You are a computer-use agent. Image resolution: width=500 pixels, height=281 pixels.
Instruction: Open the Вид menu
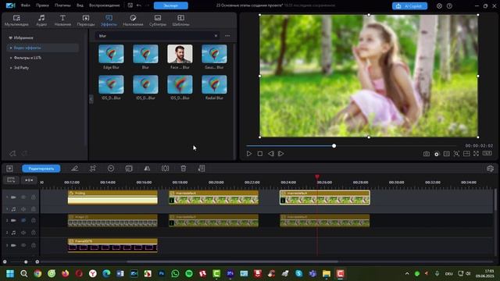click(x=80, y=5)
